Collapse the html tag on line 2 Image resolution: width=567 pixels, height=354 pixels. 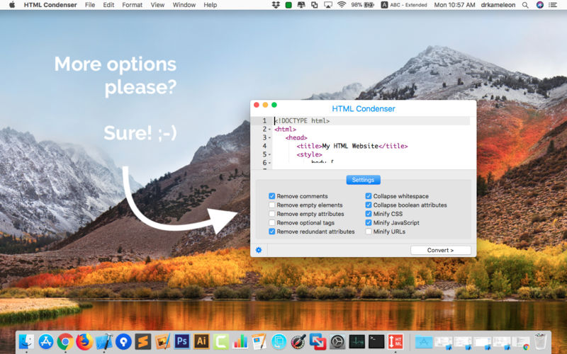point(269,130)
